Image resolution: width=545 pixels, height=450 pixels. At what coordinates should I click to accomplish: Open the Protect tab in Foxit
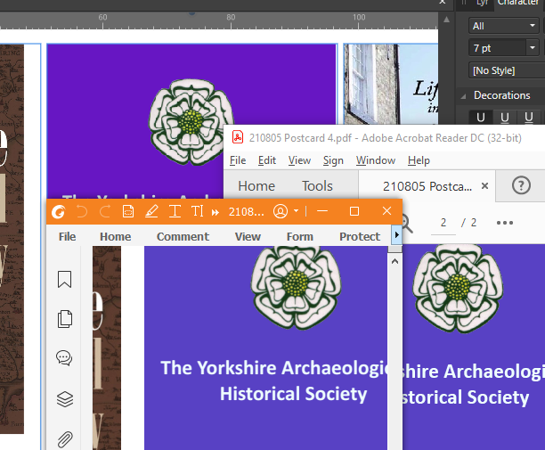click(x=360, y=236)
